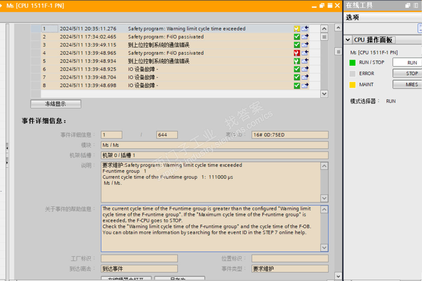This screenshot has width=422, height=281.
Task: Click the red wrench error icon in row 4
Action: [297, 53]
